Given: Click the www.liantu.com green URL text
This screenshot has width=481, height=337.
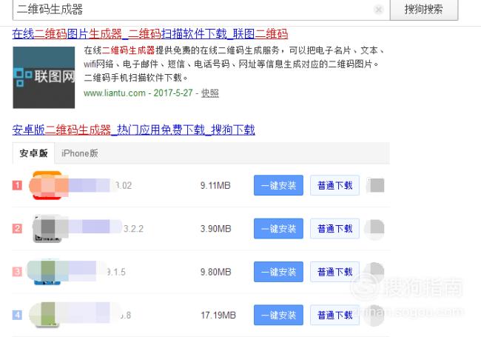Looking at the screenshot, I should point(115,93).
